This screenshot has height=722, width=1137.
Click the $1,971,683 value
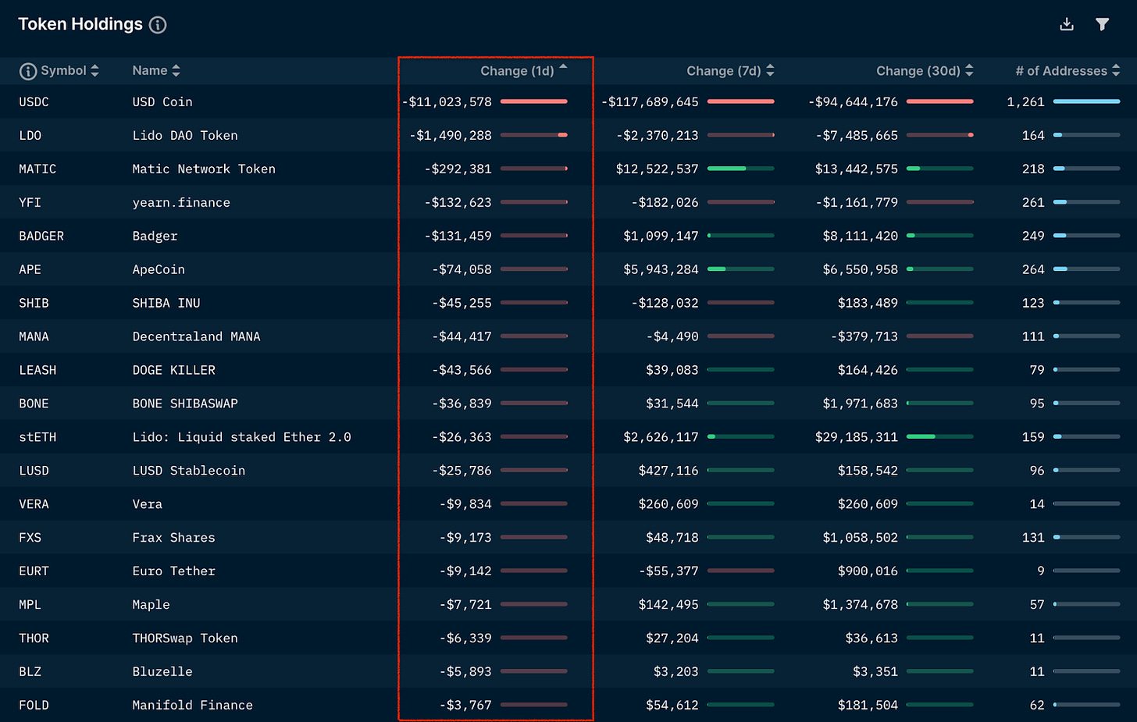coord(861,404)
